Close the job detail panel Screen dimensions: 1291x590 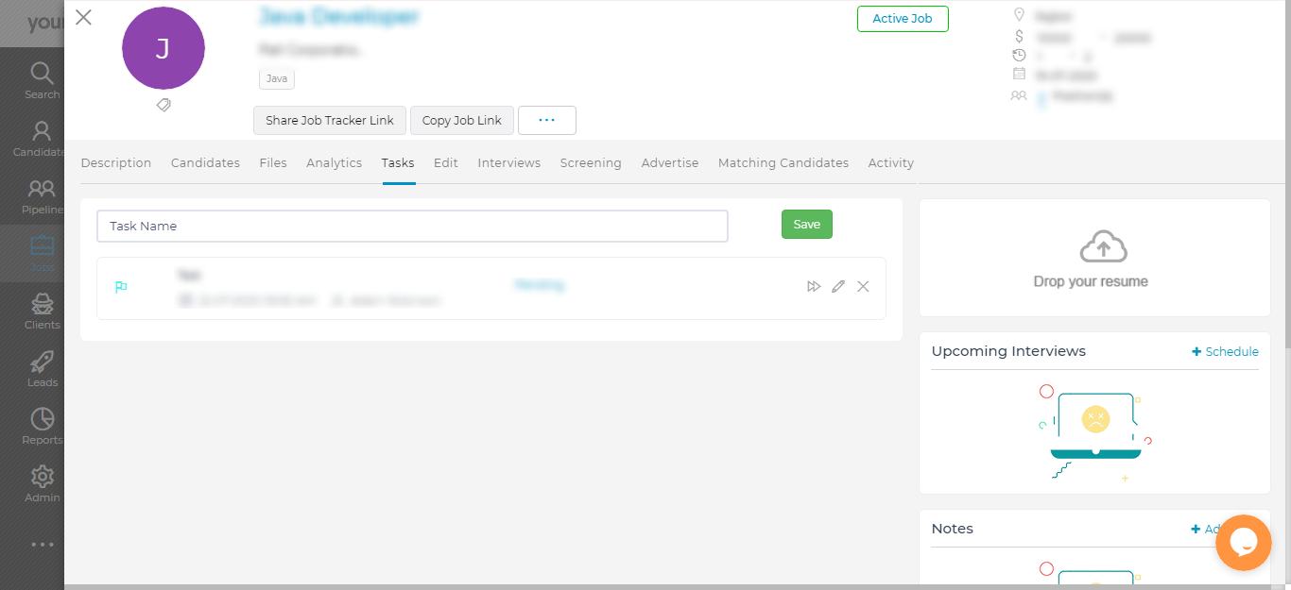[x=83, y=17]
